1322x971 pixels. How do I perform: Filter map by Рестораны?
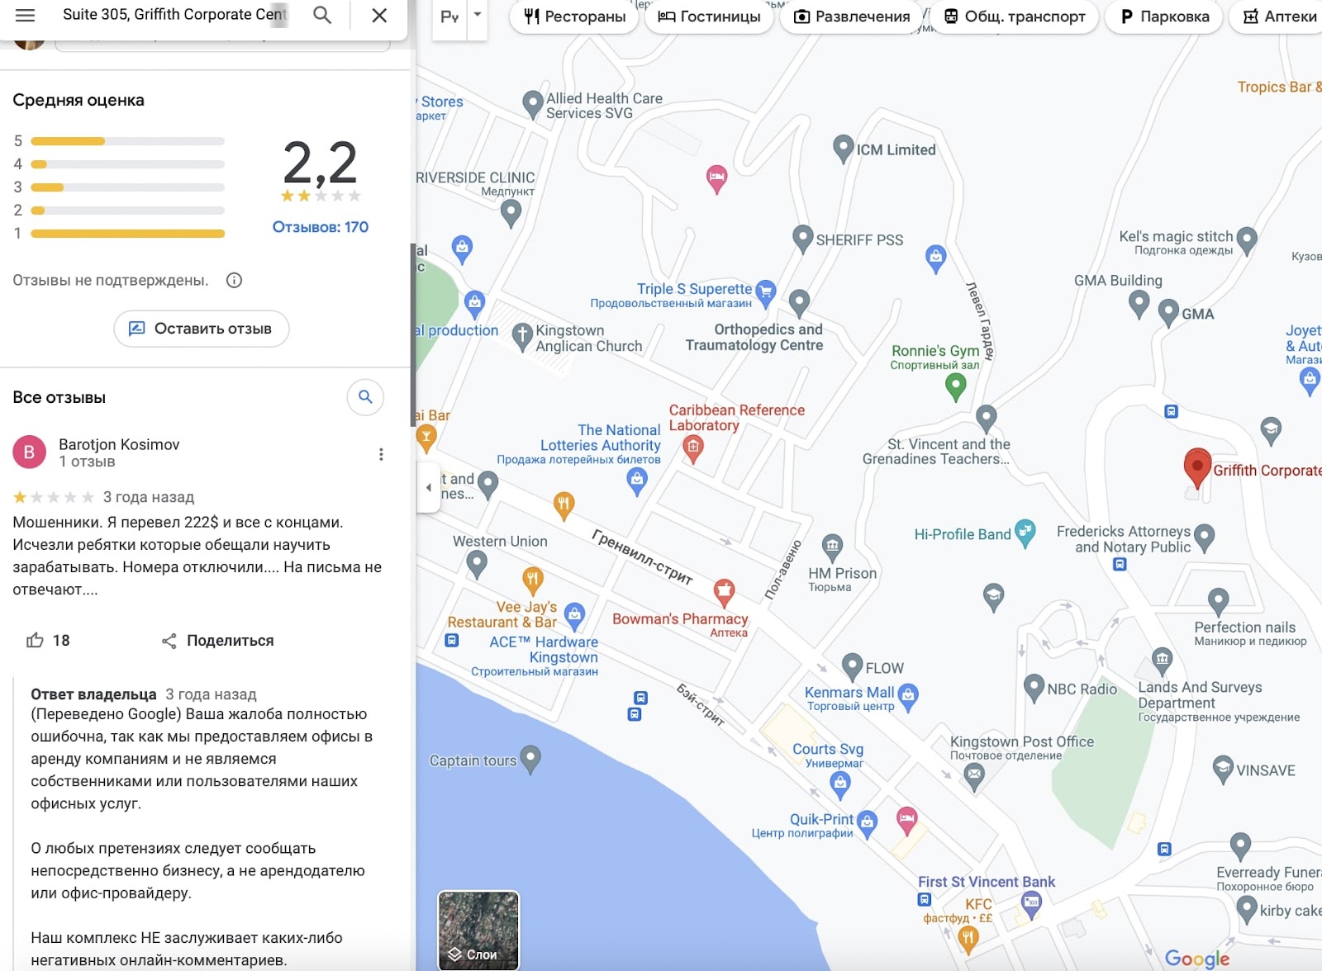tap(574, 17)
